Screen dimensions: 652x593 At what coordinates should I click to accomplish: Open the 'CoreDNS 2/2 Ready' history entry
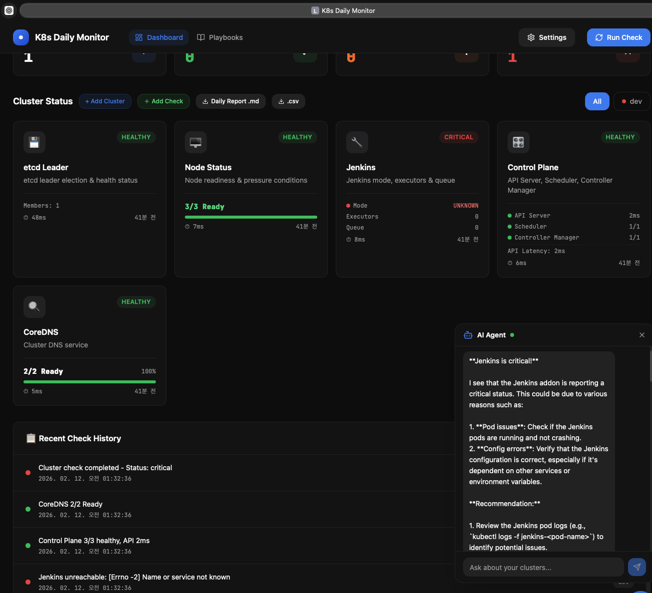tap(234, 509)
